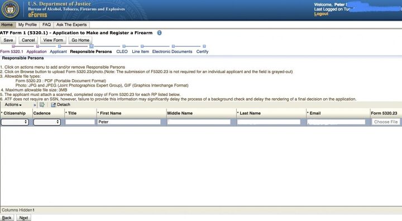Click the First Name field containing Peter
402x221 pixels.
click(x=129, y=122)
